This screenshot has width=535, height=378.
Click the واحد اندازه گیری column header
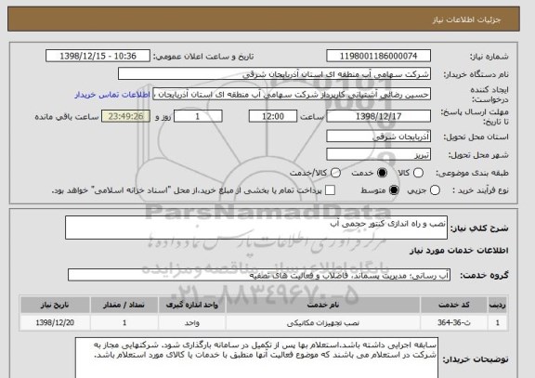[191, 305]
